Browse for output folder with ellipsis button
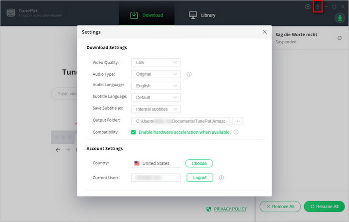 (x=237, y=121)
